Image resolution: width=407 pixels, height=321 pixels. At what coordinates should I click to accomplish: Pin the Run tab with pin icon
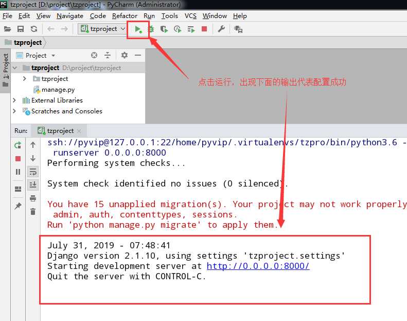pyautogui.click(x=18, y=206)
